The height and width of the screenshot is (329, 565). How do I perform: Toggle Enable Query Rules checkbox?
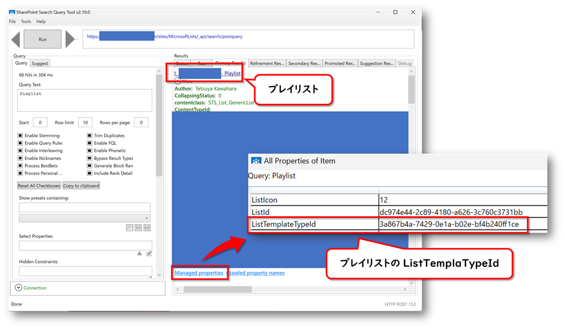coord(20,143)
